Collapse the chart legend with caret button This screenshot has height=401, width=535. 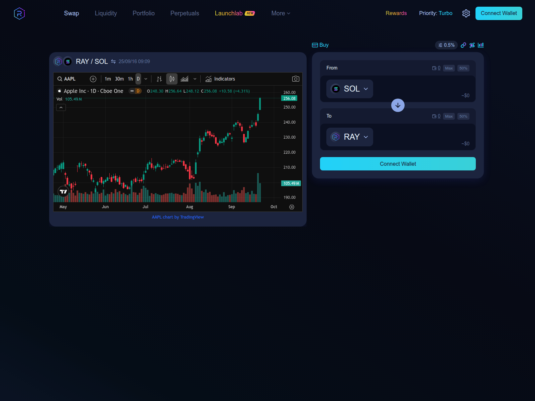(61, 108)
